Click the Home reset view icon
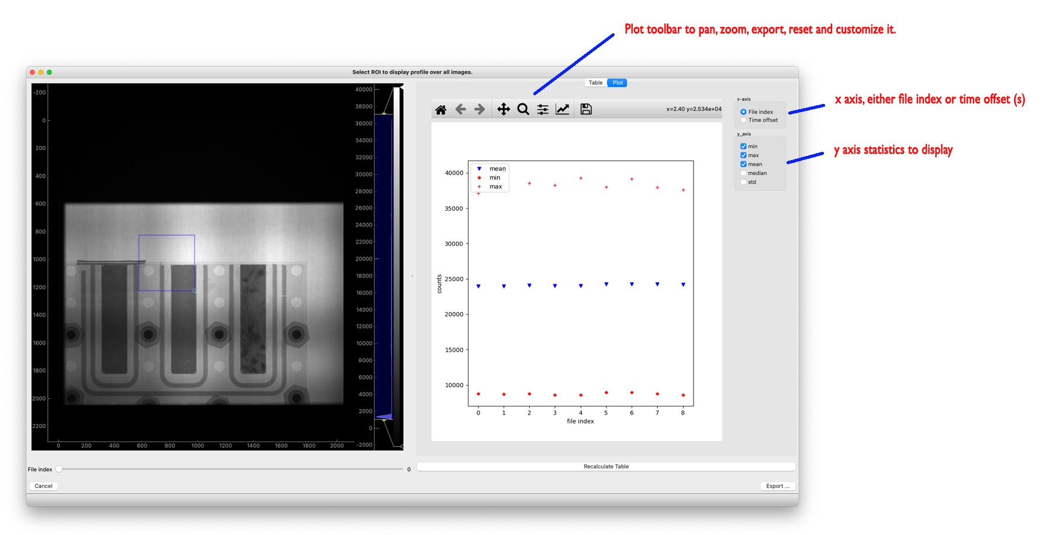Screen dimensions: 1045x535 (441, 110)
